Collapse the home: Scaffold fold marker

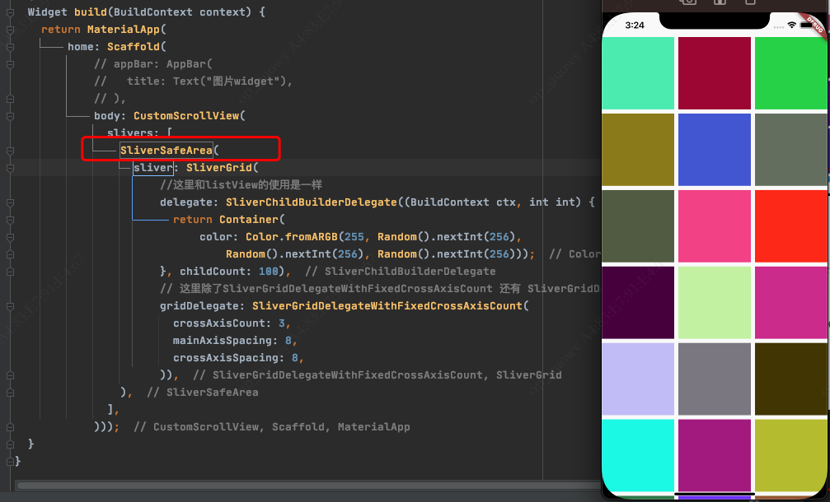(x=10, y=47)
